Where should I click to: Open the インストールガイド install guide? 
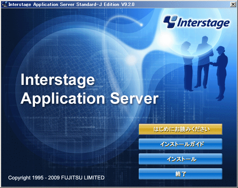tap(180, 144)
